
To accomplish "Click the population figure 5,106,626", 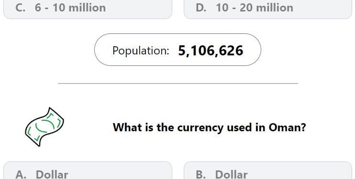I will 211,51.
